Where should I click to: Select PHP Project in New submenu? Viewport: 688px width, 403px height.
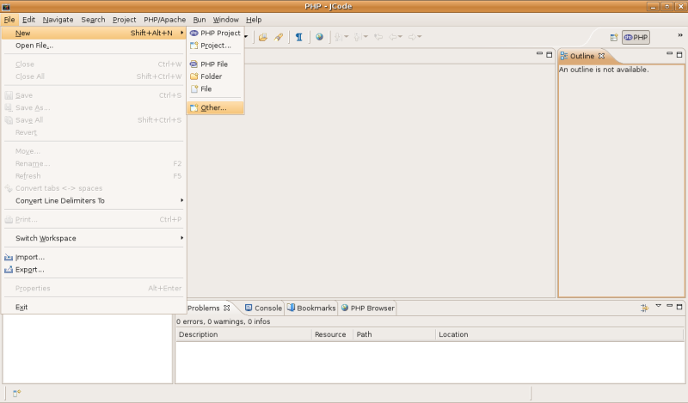220,33
